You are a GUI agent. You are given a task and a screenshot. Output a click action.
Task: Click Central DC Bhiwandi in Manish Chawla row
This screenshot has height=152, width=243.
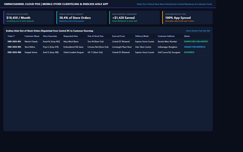click(x=121, y=42)
